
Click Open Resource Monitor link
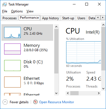[56, 102]
